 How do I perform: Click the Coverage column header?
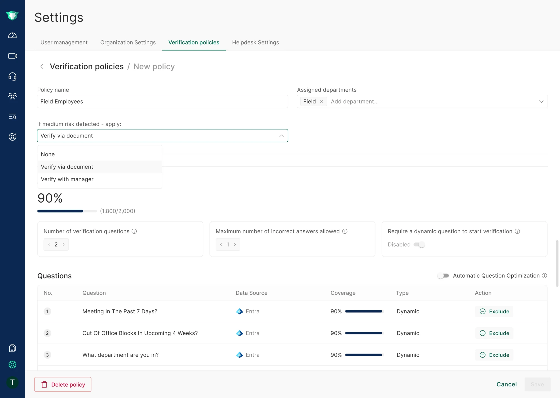(343, 293)
